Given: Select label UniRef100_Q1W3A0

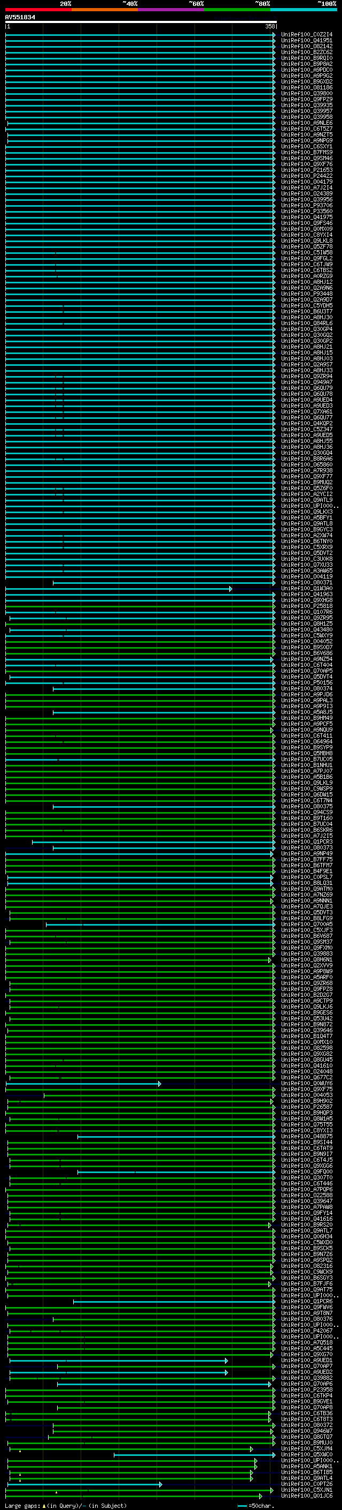Looking at the screenshot, I should (307, 589).
